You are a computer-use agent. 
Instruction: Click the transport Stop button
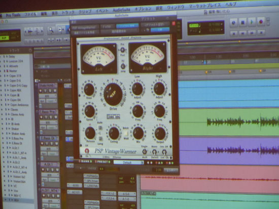click(242, 22)
